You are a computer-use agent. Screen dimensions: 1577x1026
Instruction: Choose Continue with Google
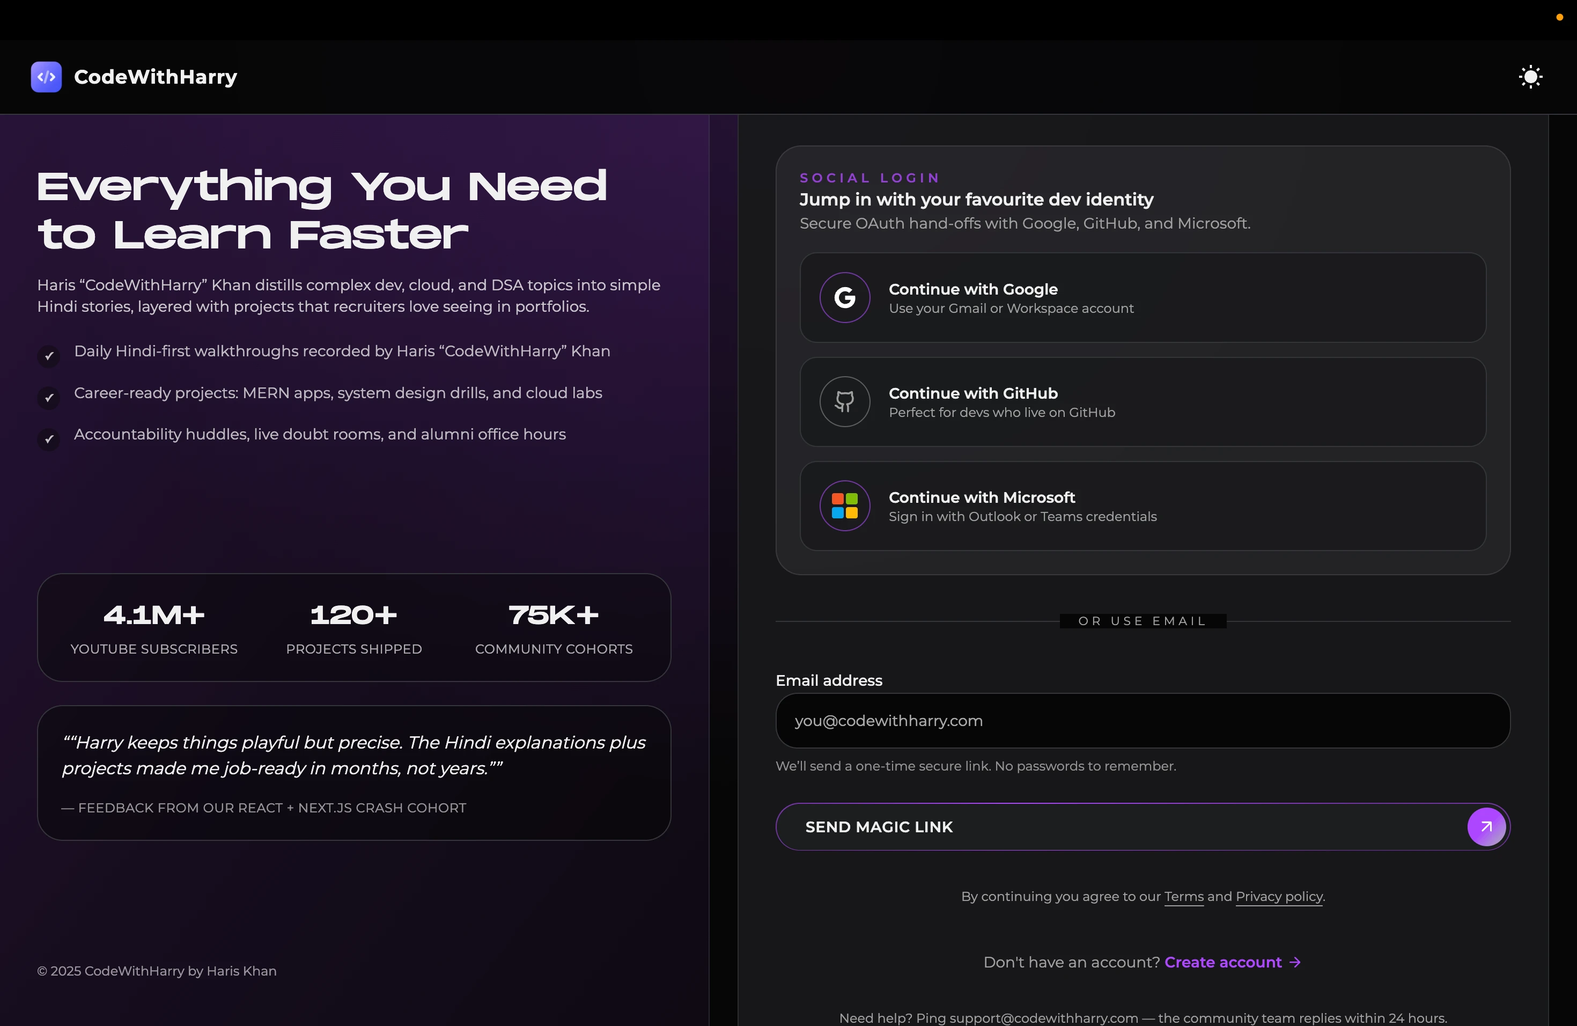(1143, 298)
